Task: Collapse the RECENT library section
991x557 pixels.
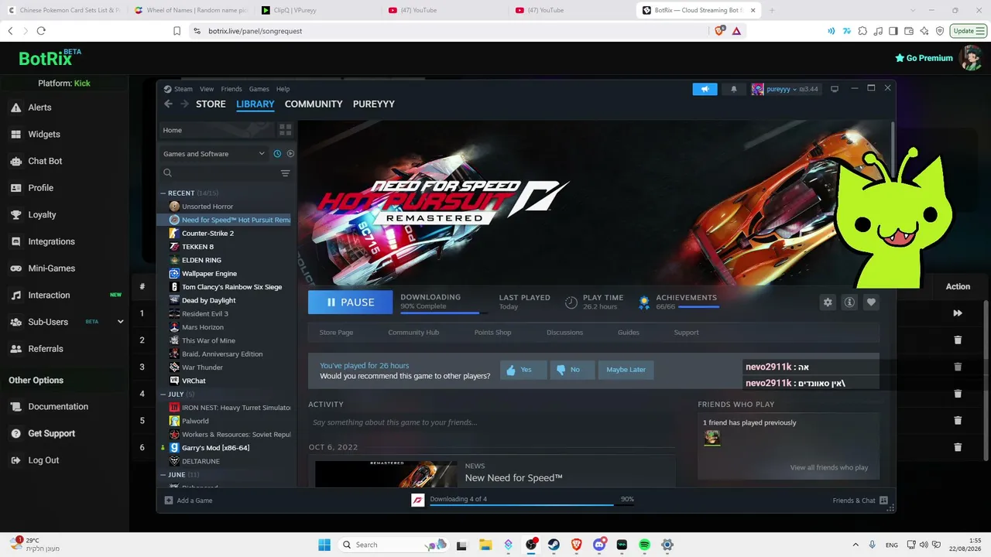Action: [163, 193]
